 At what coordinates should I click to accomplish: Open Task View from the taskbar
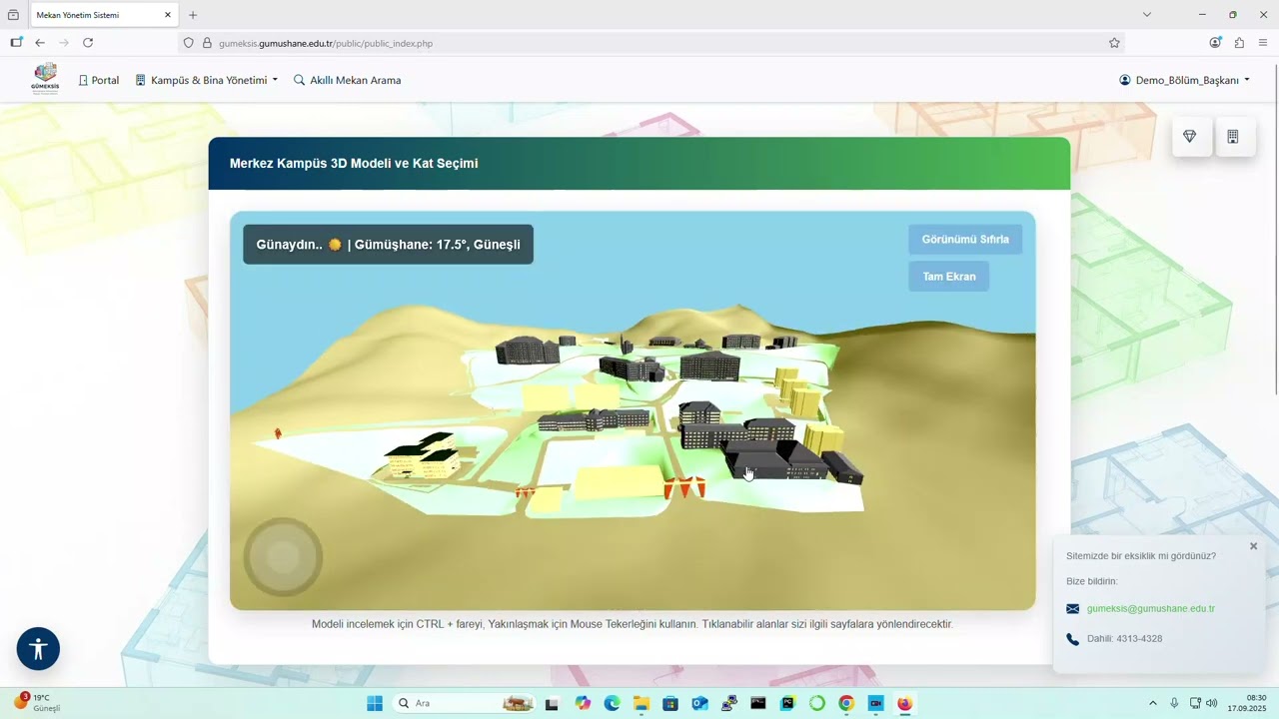coord(552,703)
